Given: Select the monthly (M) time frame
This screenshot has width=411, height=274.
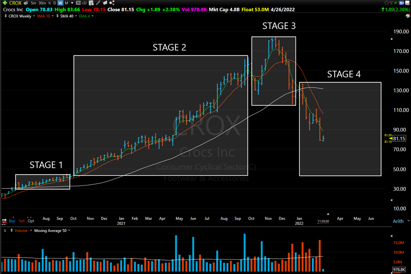Looking at the screenshot, I should point(66,3).
